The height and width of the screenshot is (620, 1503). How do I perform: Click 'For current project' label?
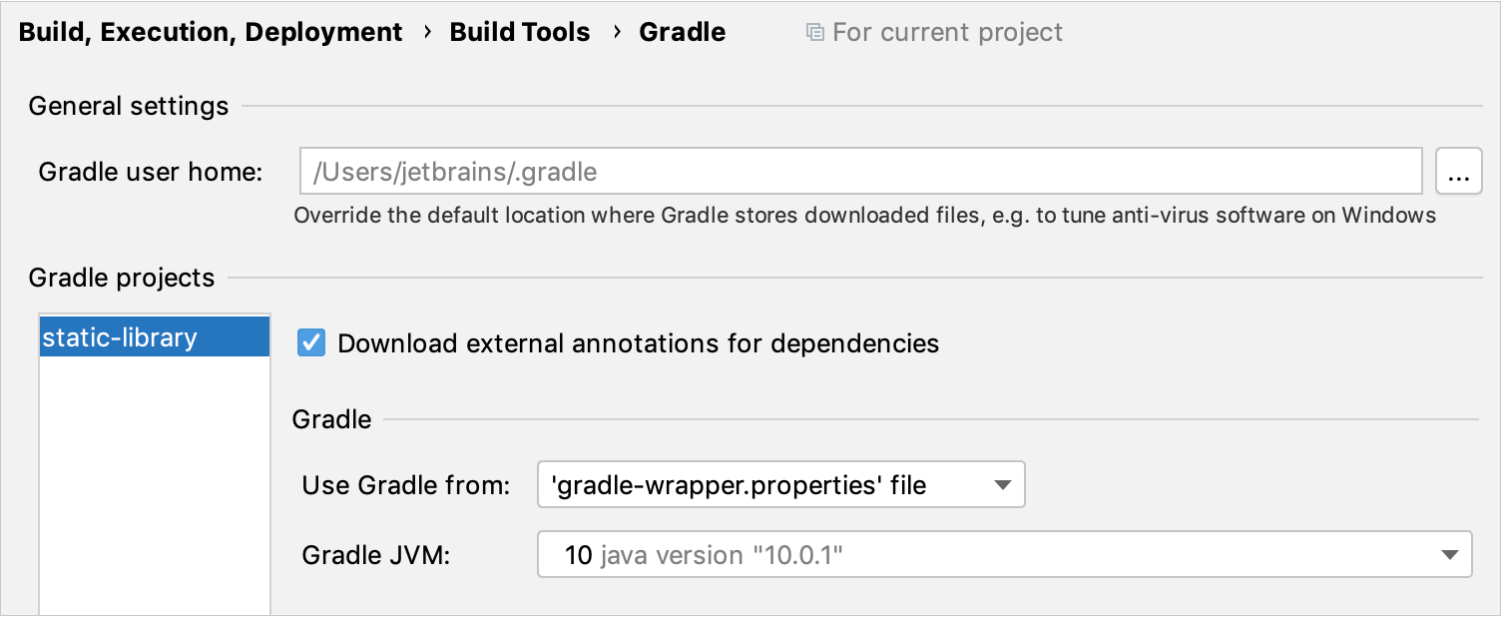pos(946,31)
